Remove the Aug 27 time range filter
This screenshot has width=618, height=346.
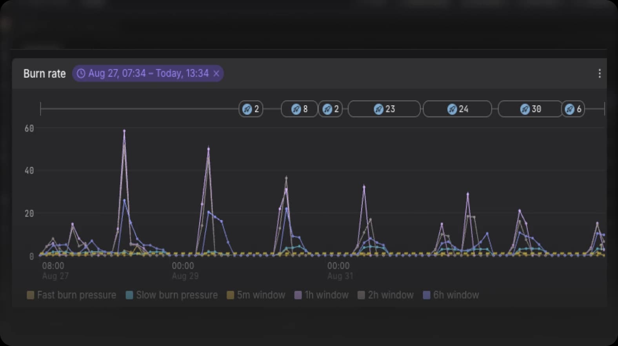click(216, 74)
